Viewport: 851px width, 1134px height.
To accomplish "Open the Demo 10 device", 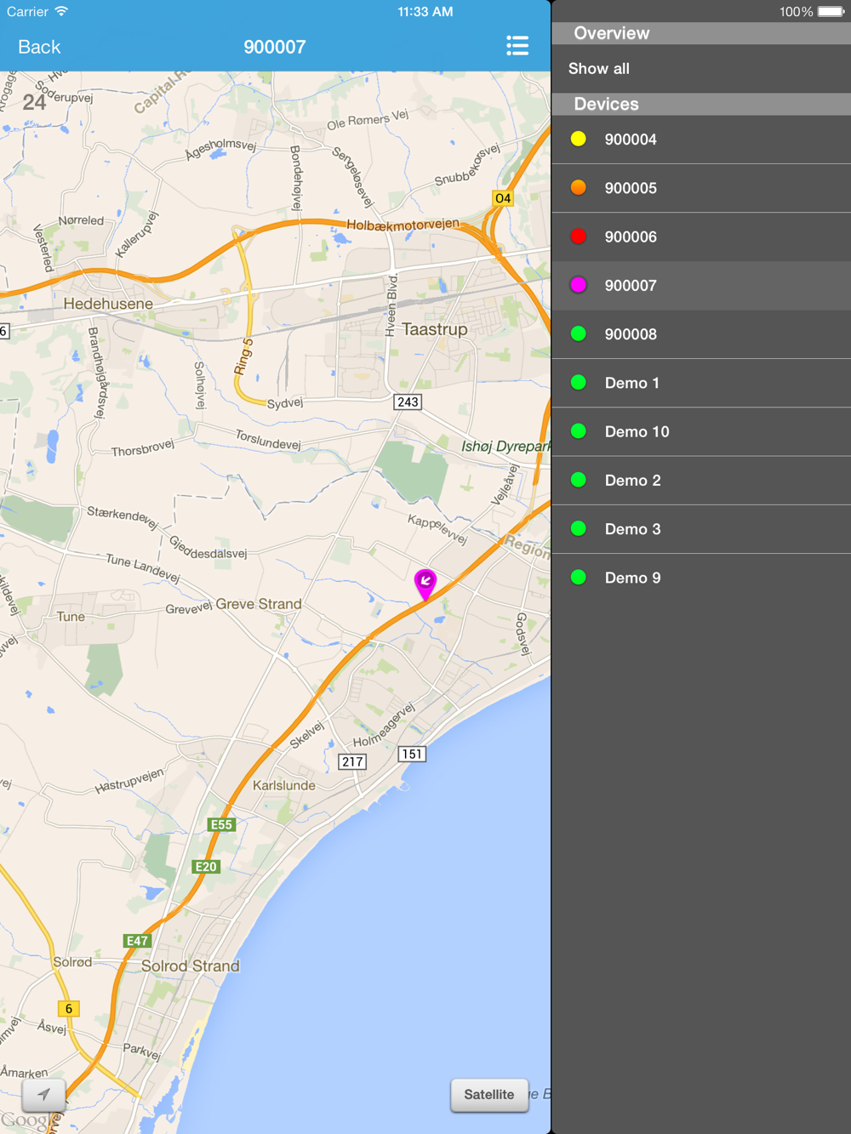I will point(701,431).
